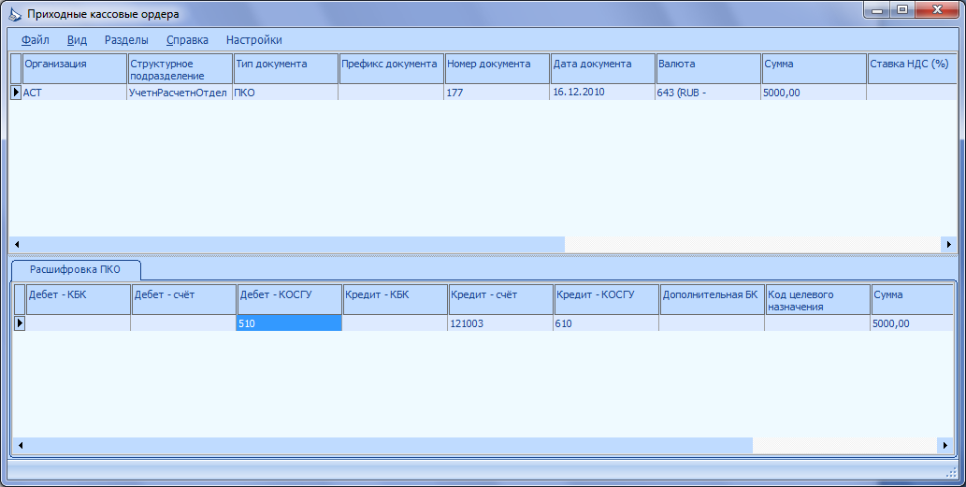Screen dimensions: 966x487
Task: Click the Дебет - КБК column header
Action: coord(79,300)
